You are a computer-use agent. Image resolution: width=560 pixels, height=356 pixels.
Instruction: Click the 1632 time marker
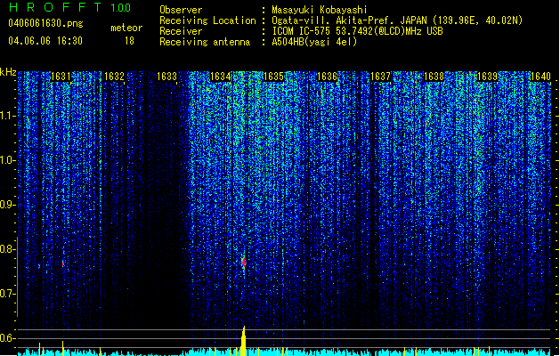click(114, 77)
